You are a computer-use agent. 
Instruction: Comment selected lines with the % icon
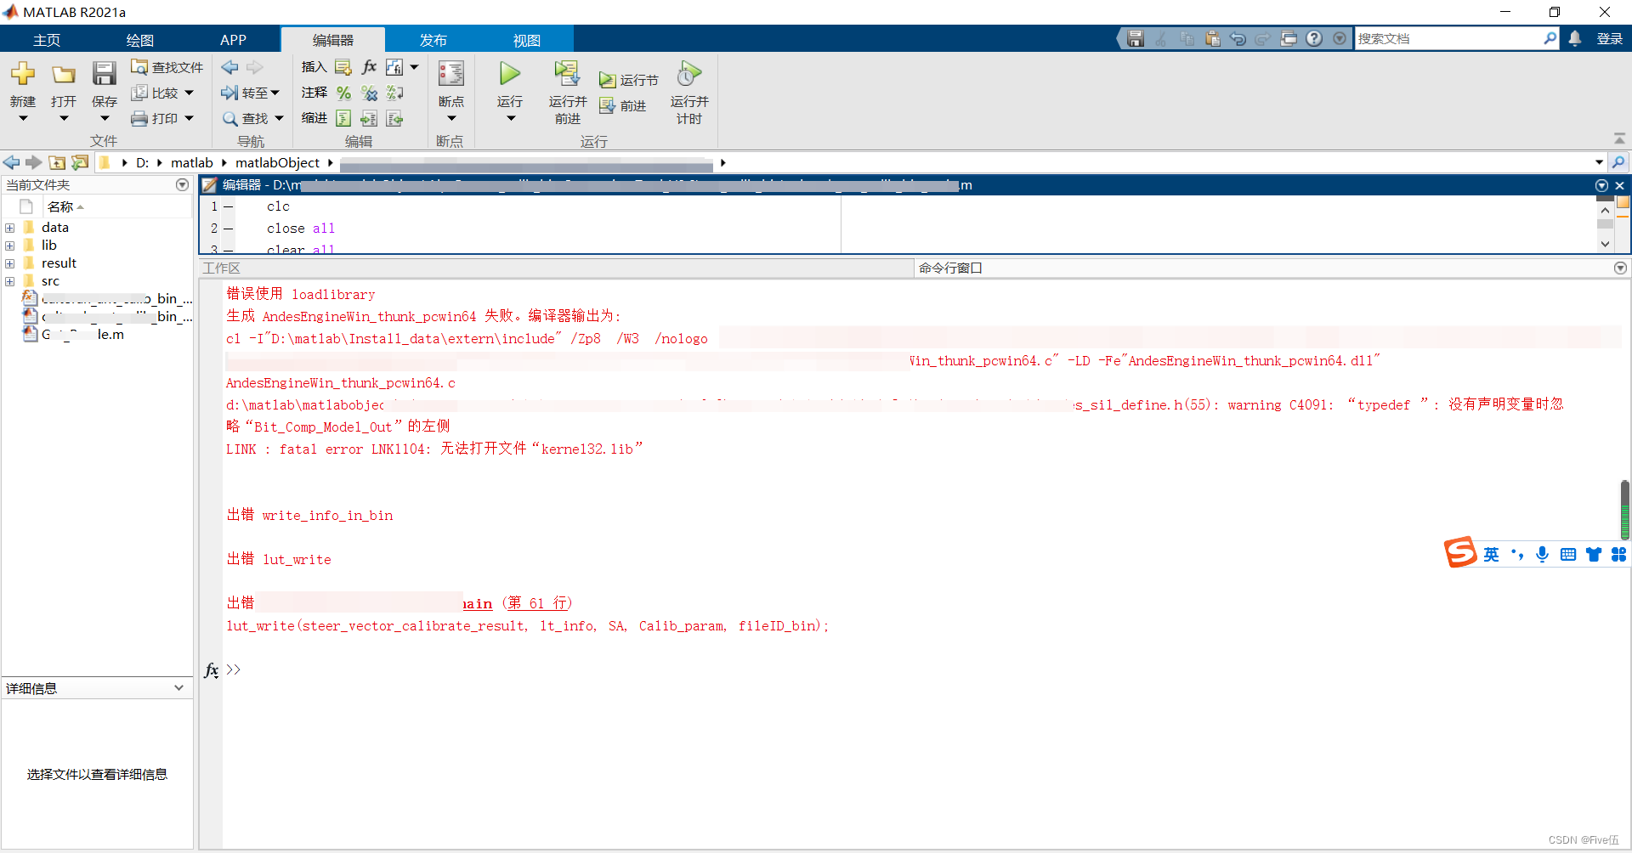[343, 93]
